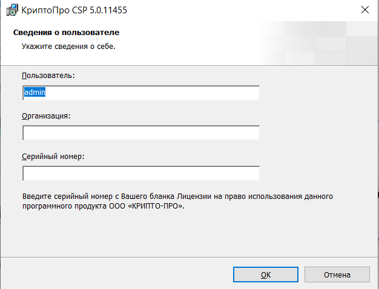Focus the Серийный номер input box
379x289 pixels.
pyautogui.click(x=140, y=174)
